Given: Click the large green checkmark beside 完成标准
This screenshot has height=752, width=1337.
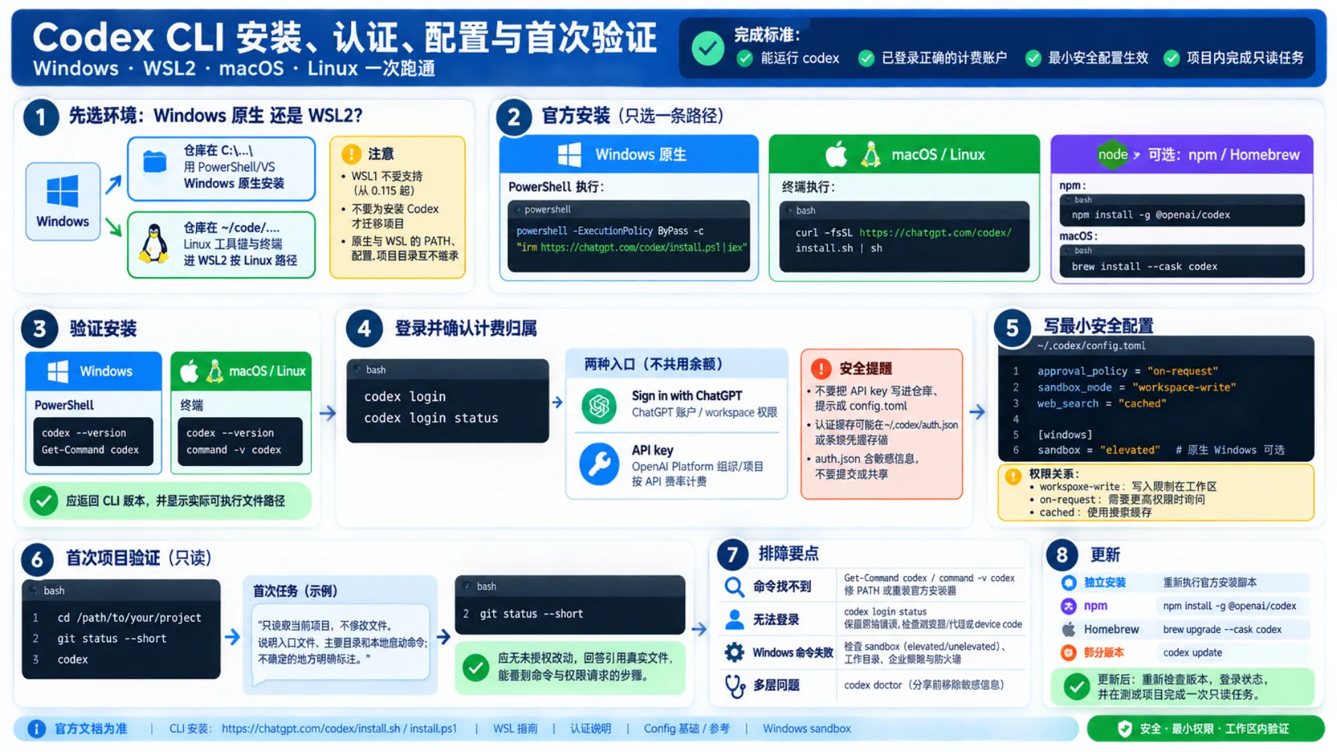Looking at the screenshot, I should [x=707, y=48].
